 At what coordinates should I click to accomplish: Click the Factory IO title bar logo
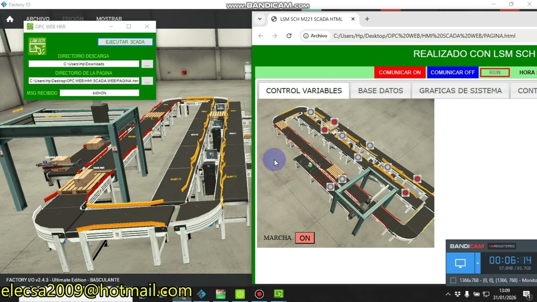click(4, 5)
